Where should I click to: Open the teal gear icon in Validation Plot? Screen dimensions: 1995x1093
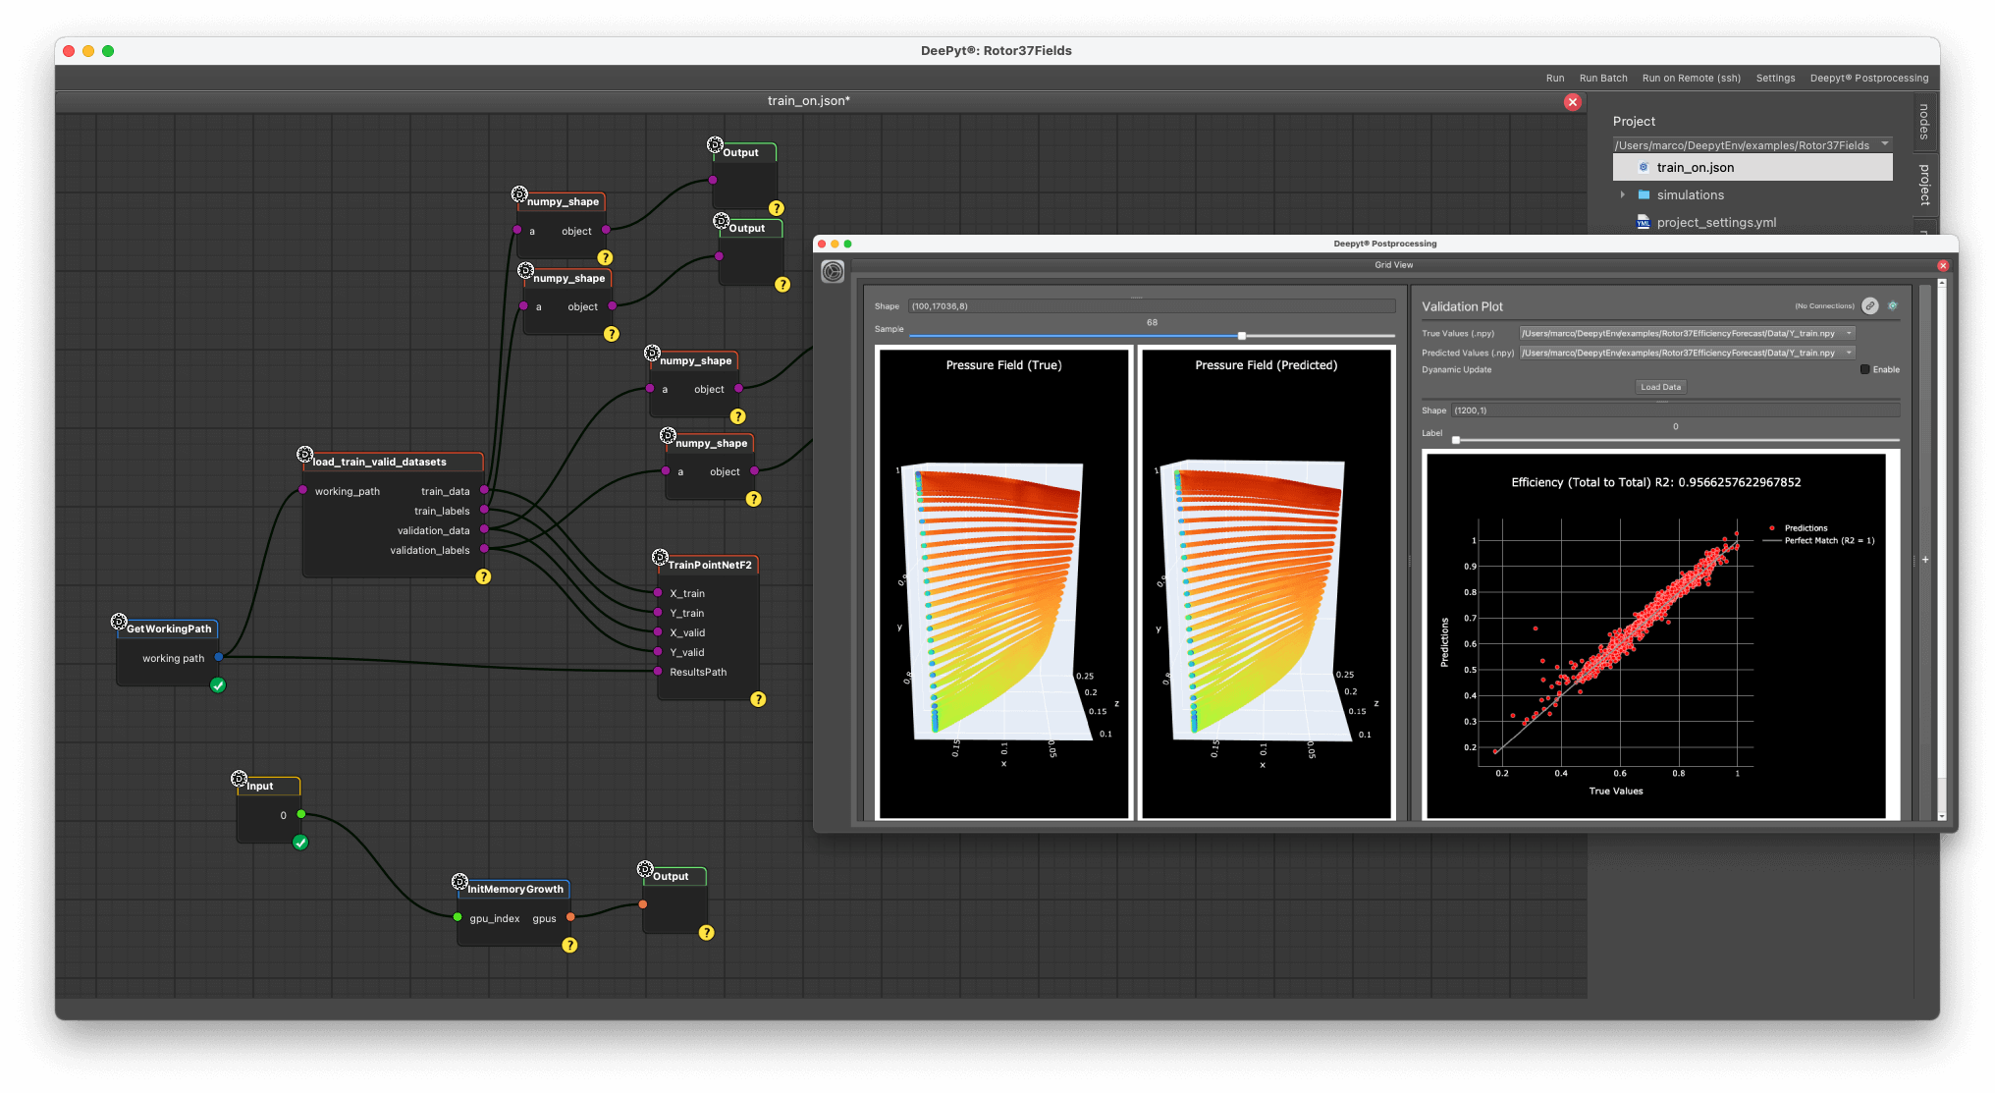point(1893,306)
